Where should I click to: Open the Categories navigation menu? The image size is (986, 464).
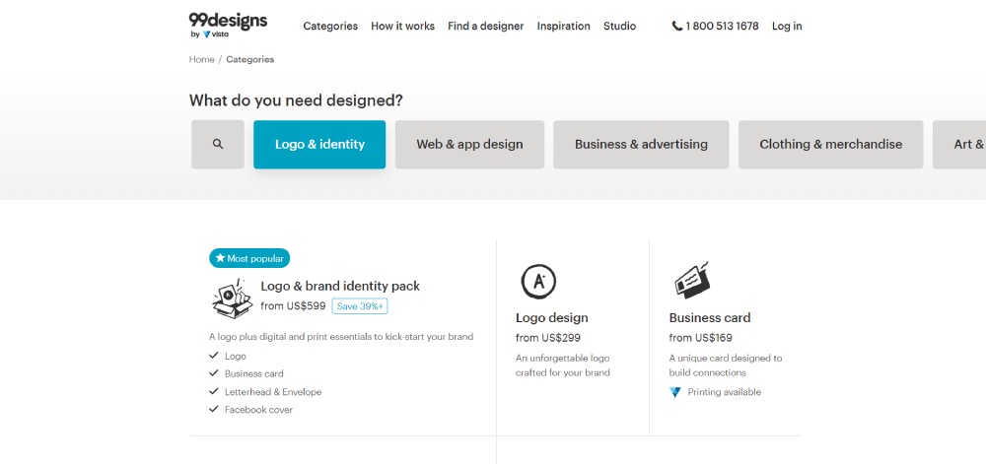(330, 27)
